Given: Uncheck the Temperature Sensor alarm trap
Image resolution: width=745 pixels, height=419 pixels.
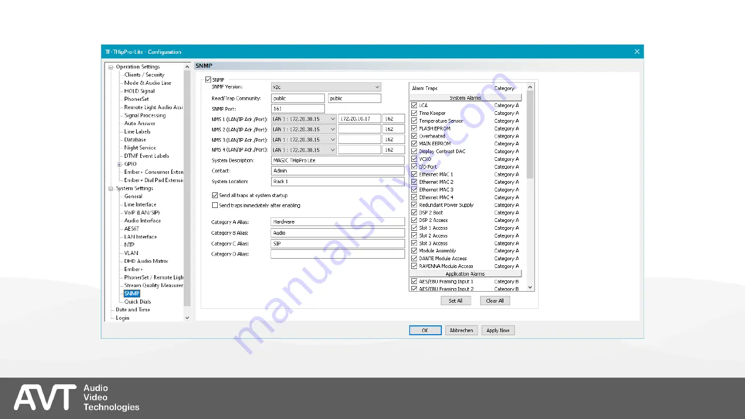Looking at the screenshot, I should 414,121.
